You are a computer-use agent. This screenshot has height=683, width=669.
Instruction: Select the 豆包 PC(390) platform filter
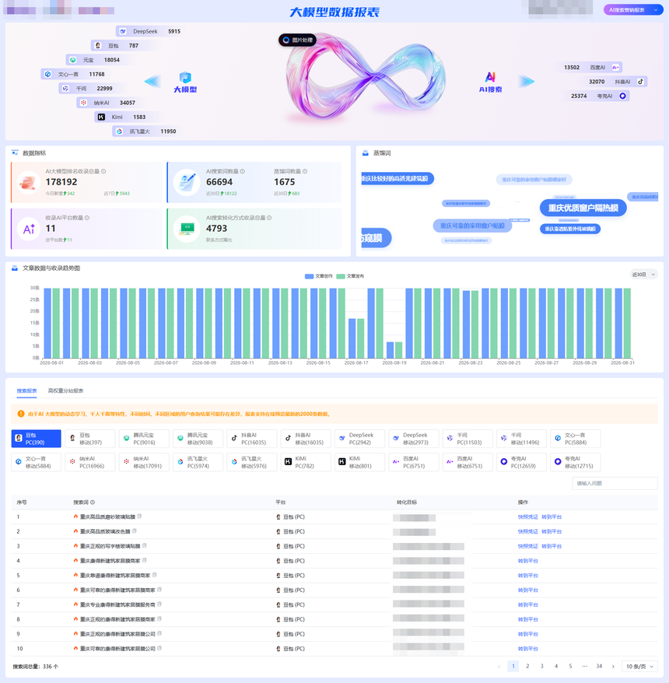[36, 439]
